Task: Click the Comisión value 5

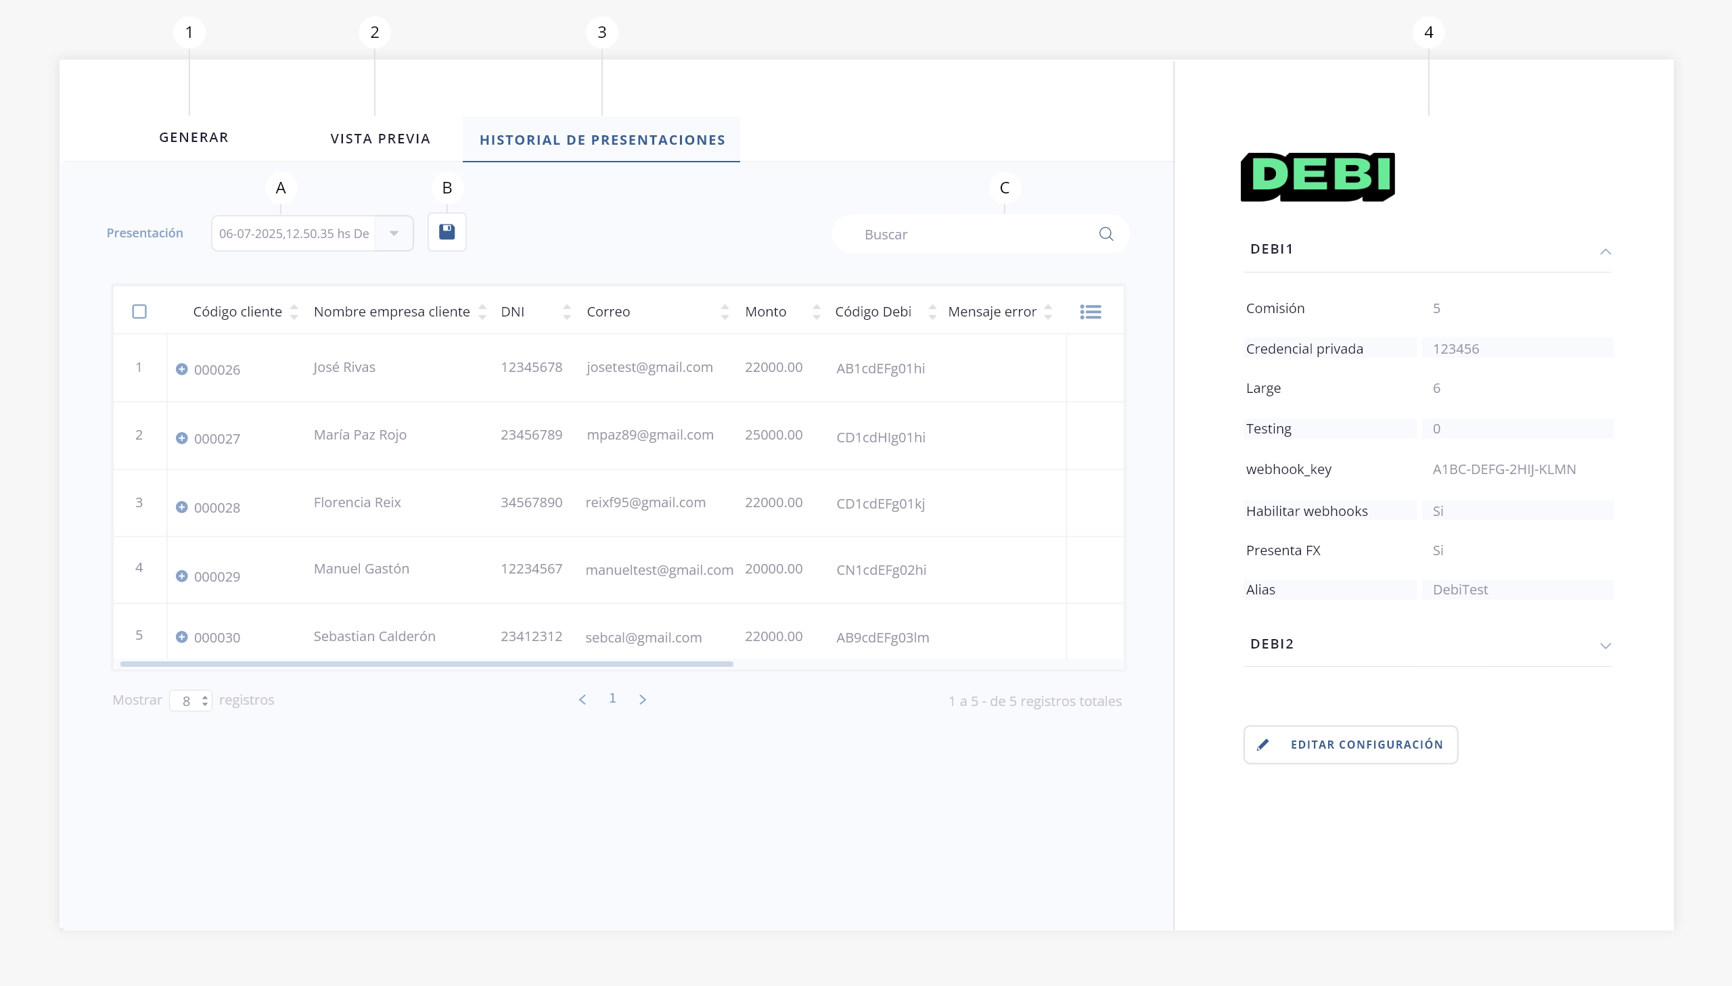Action: pyautogui.click(x=1436, y=308)
